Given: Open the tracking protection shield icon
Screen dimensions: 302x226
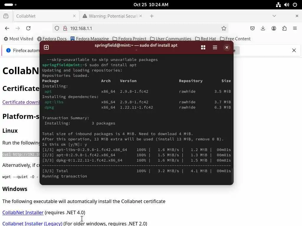Looking at the screenshot, I should [57, 29].
